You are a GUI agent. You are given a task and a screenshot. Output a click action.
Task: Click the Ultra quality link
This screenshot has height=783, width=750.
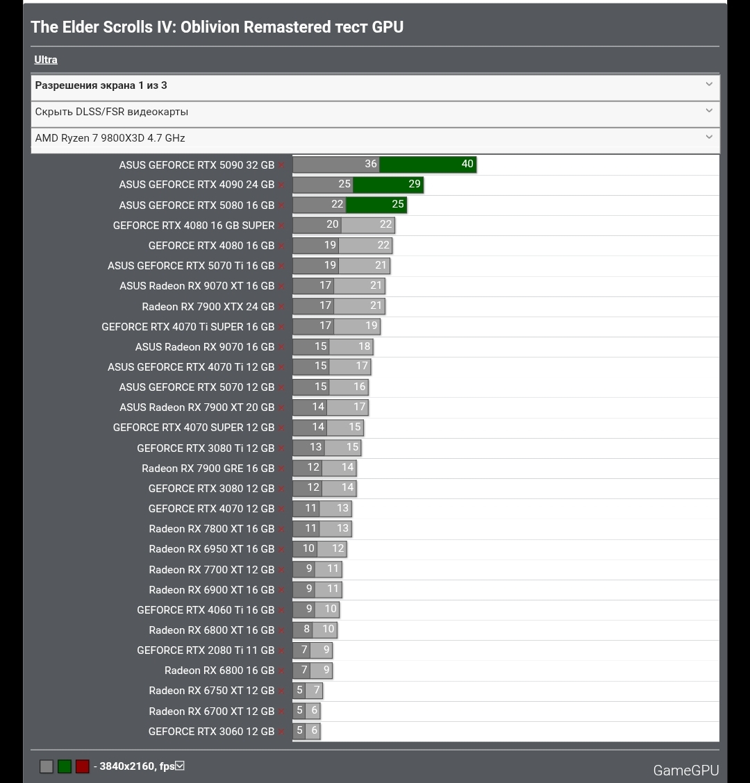(45, 60)
